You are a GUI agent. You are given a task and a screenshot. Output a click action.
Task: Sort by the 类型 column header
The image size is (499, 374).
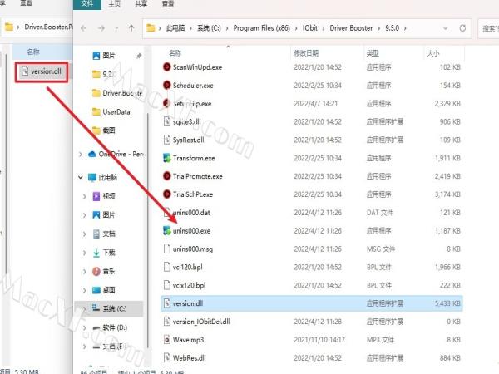(373, 53)
